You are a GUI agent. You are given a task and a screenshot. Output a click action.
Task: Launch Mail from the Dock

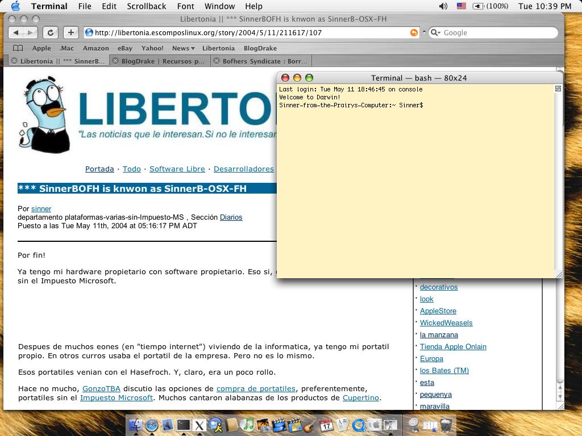click(x=168, y=425)
